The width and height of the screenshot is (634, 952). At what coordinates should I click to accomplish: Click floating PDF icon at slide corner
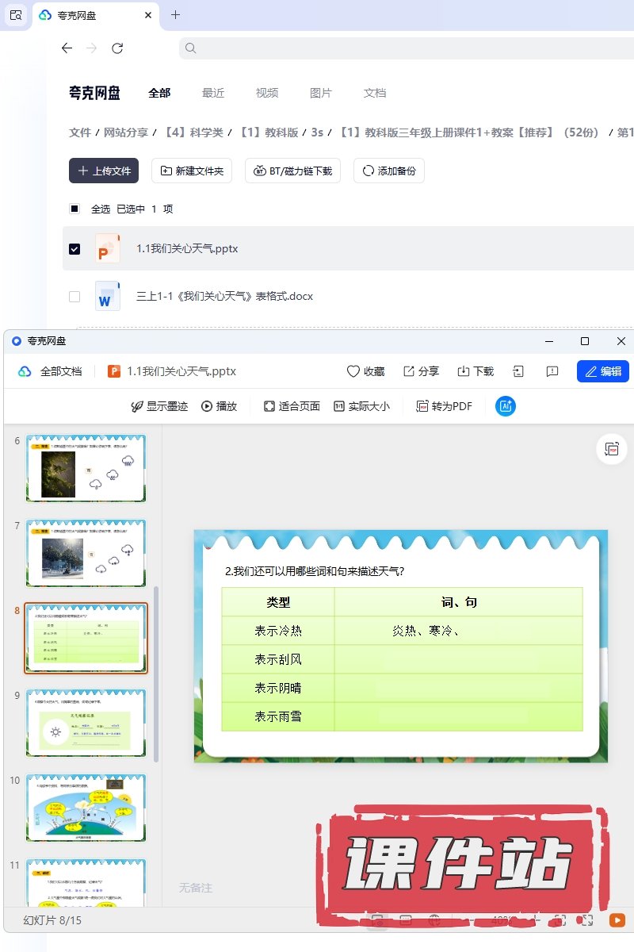tap(612, 449)
